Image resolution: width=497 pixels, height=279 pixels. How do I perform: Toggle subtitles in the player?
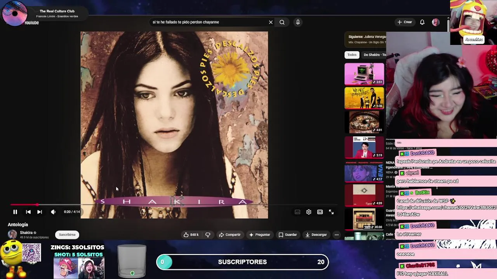(297, 212)
